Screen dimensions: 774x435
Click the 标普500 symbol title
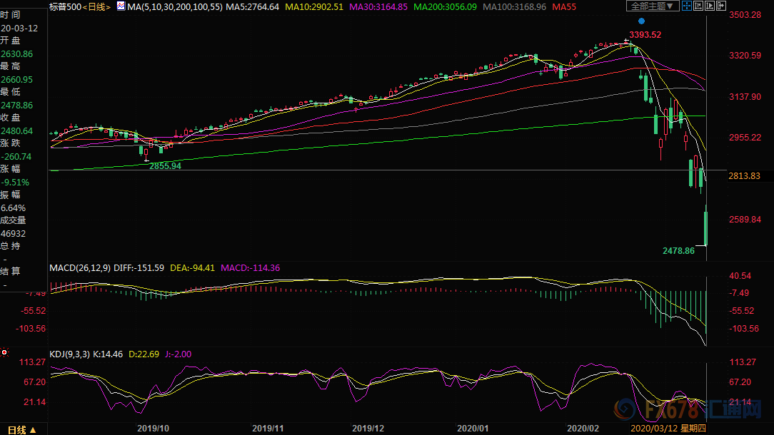pos(65,6)
